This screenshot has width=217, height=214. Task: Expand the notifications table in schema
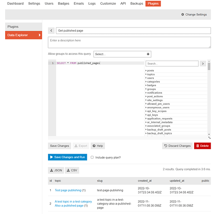click(x=154, y=93)
